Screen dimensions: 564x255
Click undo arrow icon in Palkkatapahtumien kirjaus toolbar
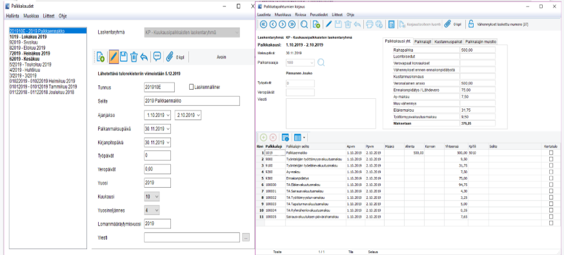(x=357, y=25)
